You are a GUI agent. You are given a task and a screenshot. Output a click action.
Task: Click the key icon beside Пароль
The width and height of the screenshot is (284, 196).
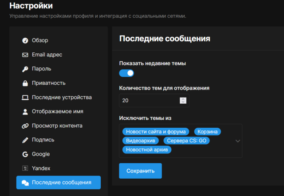25,69
